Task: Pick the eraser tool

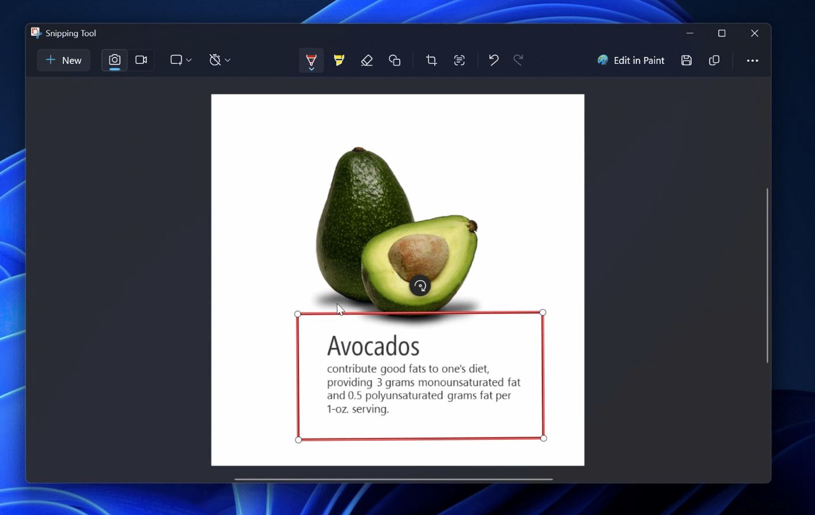Action: coord(367,60)
